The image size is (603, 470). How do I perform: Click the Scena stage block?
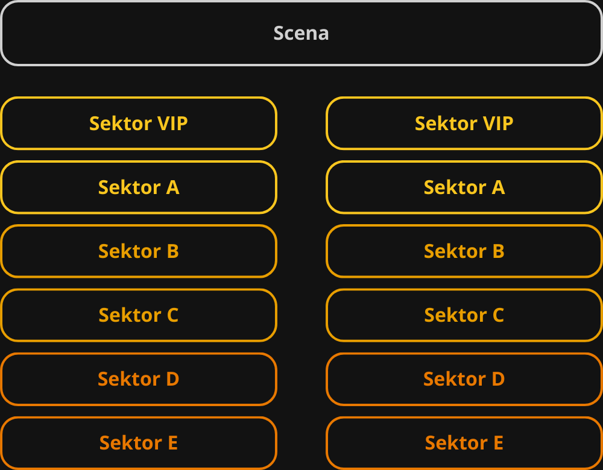tap(301, 33)
